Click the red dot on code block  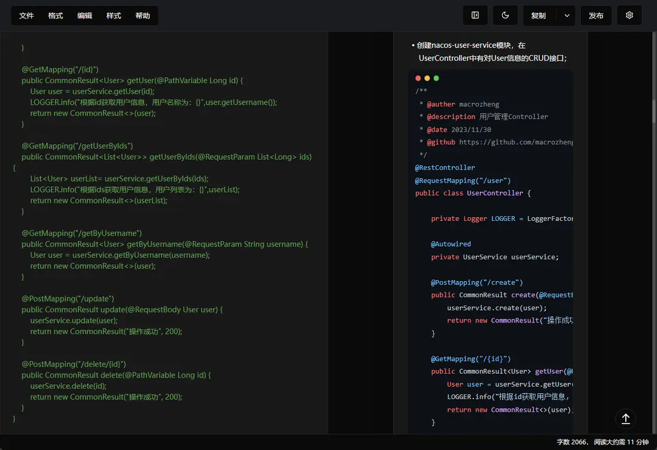[418, 78]
